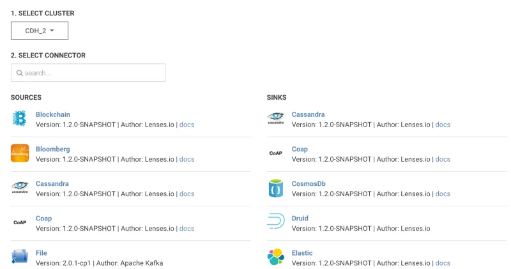Choose the Coap connector under Sources
511x269 pixels.
point(43,219)
